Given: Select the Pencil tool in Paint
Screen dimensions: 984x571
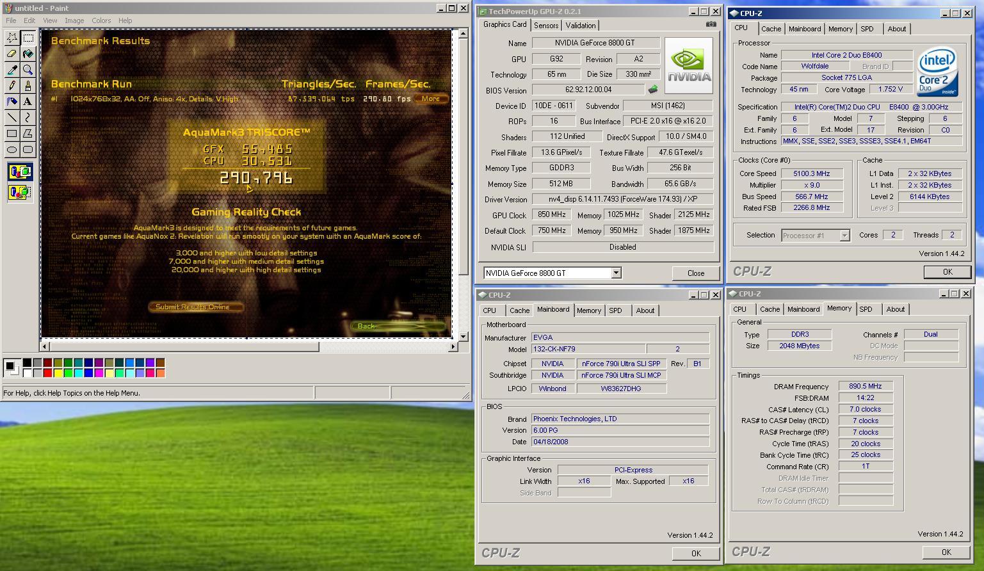Looking at the screenshot, I should pos(12,86).
